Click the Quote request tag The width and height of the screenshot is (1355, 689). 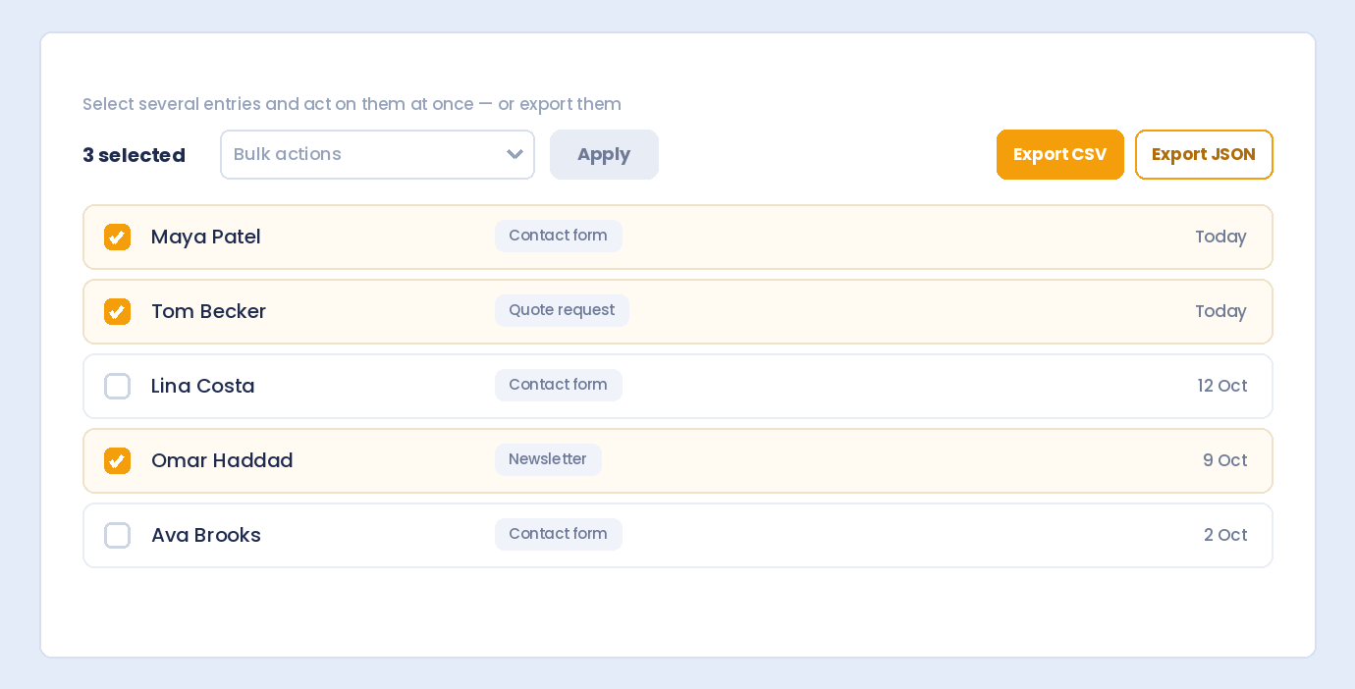[x=562, y=310]
